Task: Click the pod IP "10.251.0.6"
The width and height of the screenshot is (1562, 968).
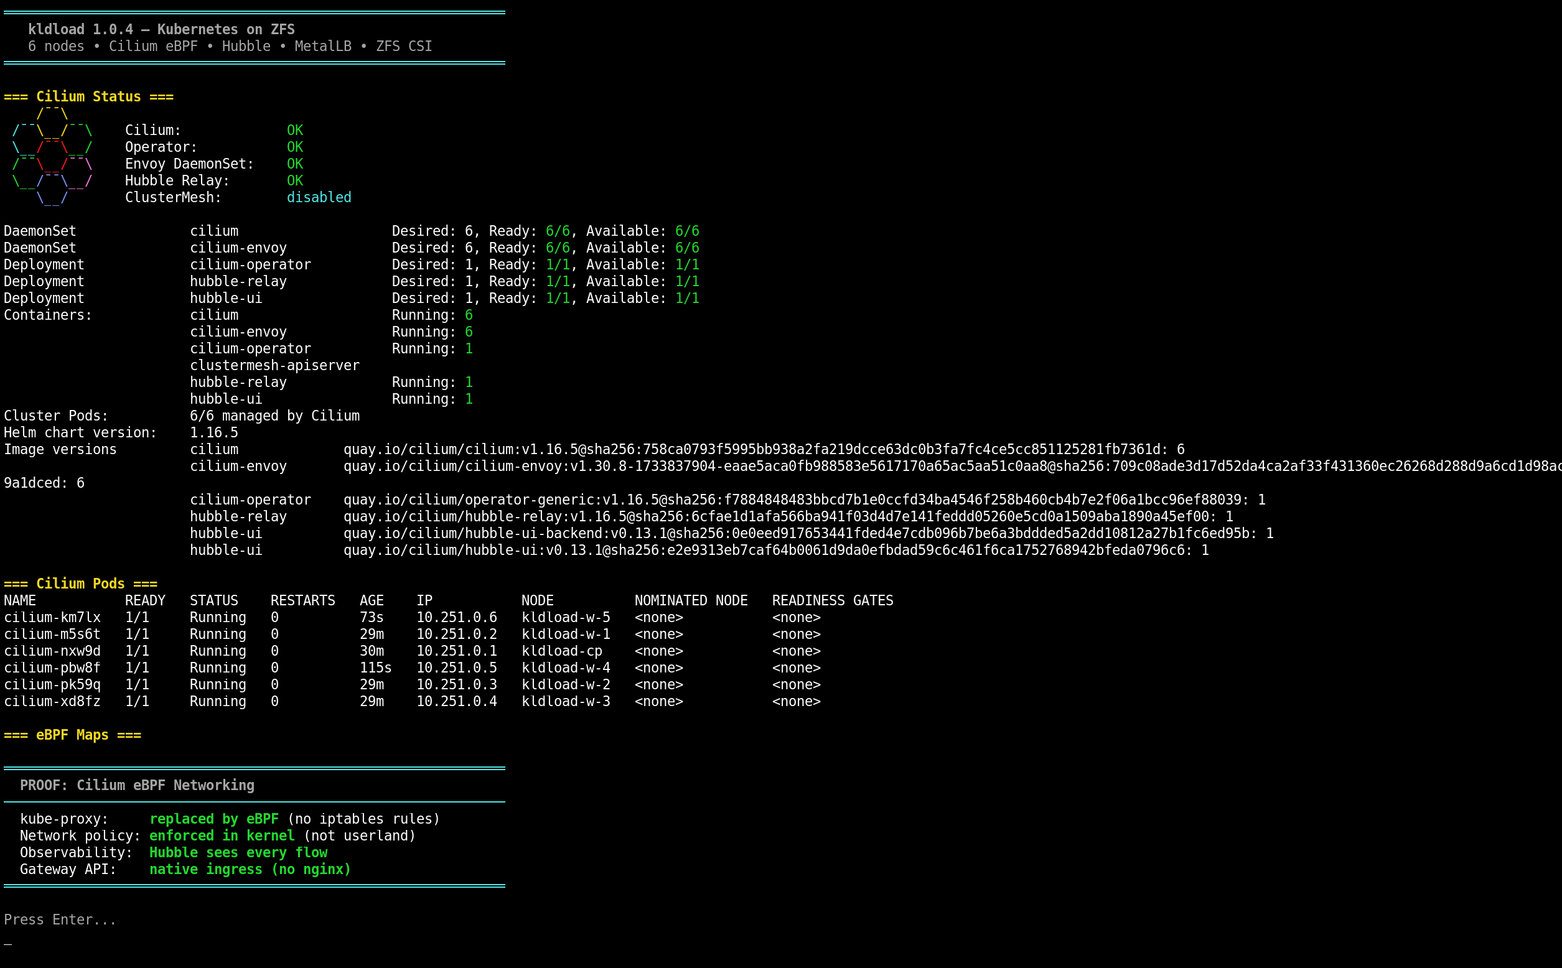Action: 457,617
